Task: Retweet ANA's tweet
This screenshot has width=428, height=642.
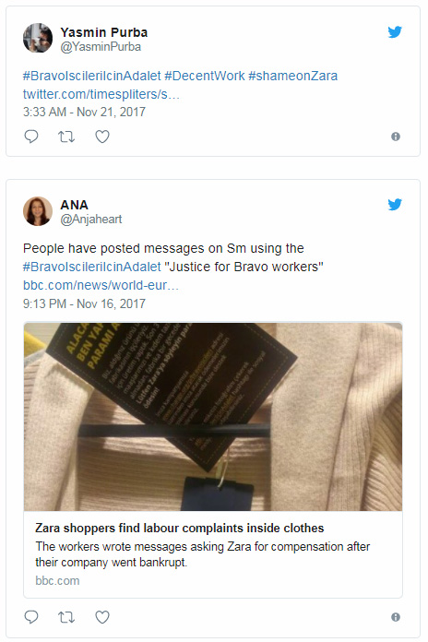Action: pos(66,616)
